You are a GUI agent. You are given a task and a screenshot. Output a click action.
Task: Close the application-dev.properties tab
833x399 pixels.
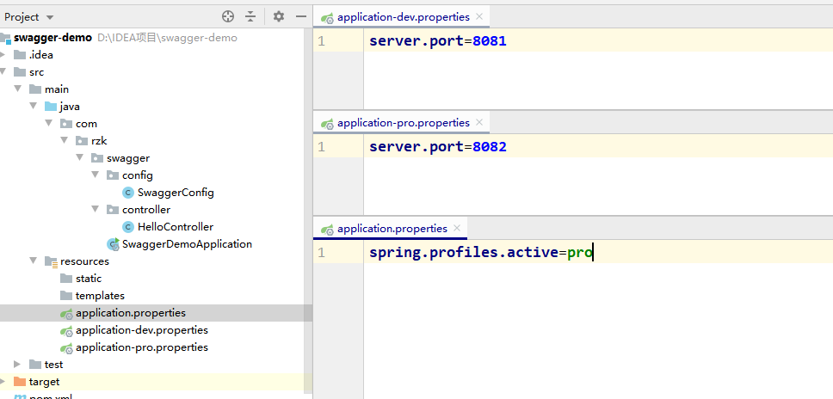(x=479, y=16)
